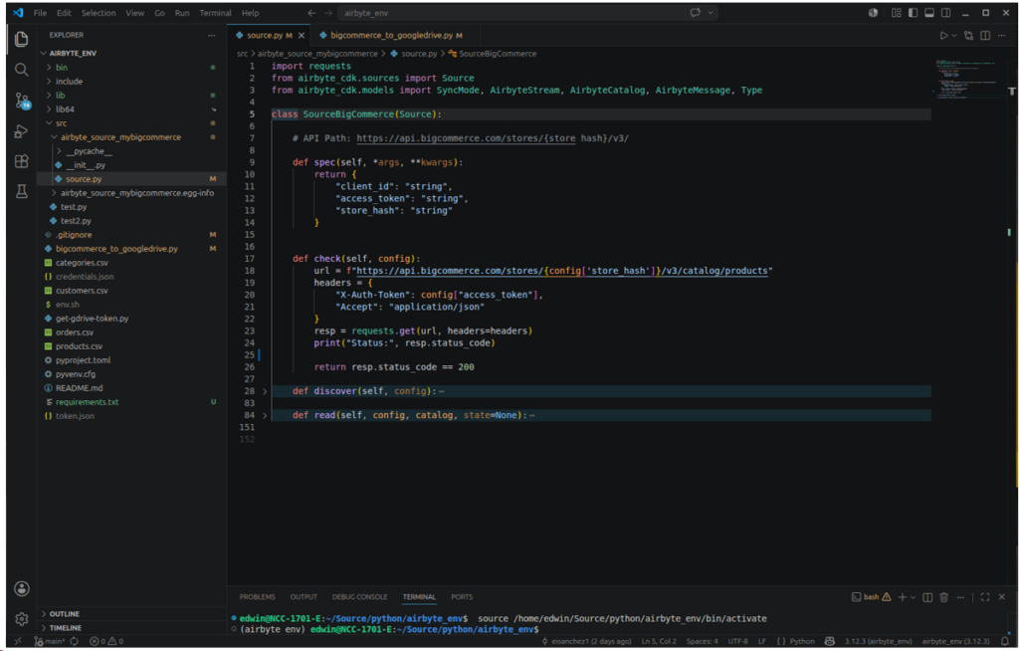Switch to the PORTS panel tab
The image size is (1019, 651).
(462, 597)
